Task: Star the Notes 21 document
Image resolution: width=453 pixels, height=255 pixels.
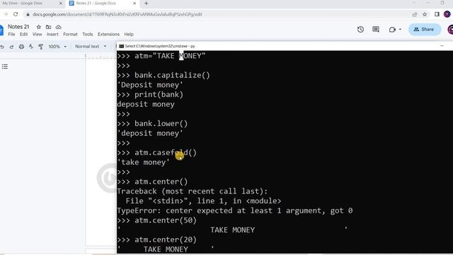Action: [39, 27]
